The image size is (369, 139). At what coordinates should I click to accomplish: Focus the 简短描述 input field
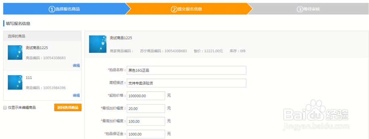(x=186, y=83)
